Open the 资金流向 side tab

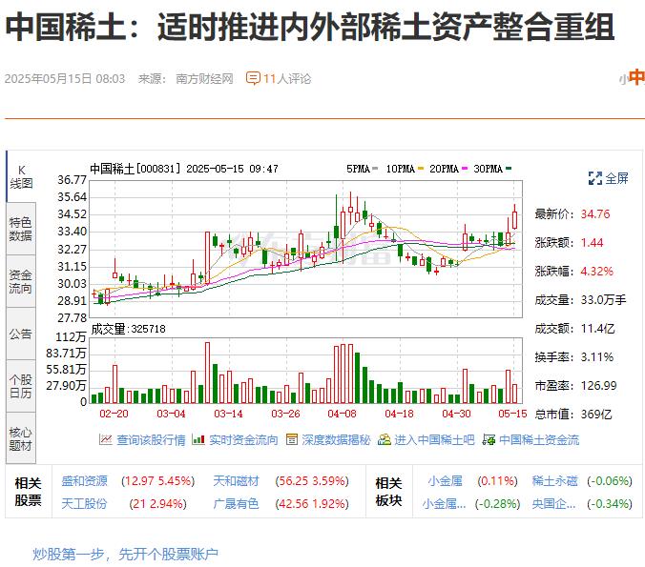21,281
